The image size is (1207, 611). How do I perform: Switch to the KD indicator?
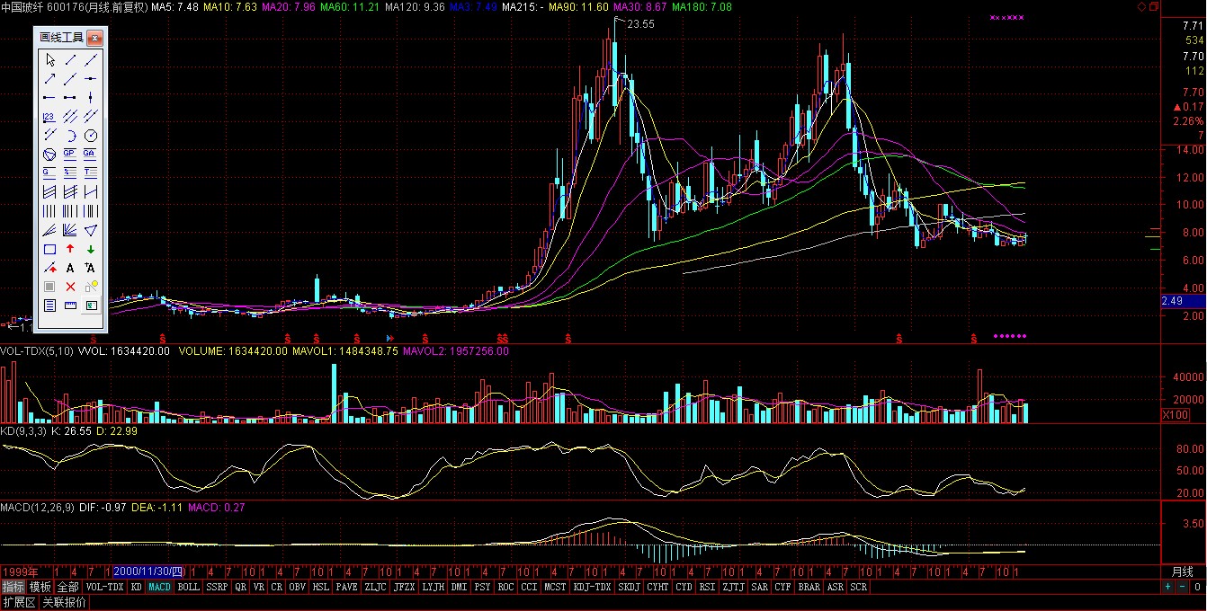[136, 587]
